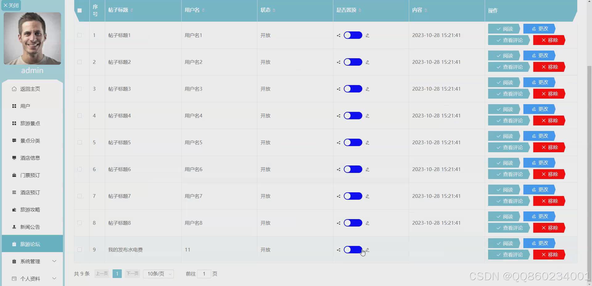
Task: Click the list icon beside 酒店预订
Action: [x=14, y=192]
